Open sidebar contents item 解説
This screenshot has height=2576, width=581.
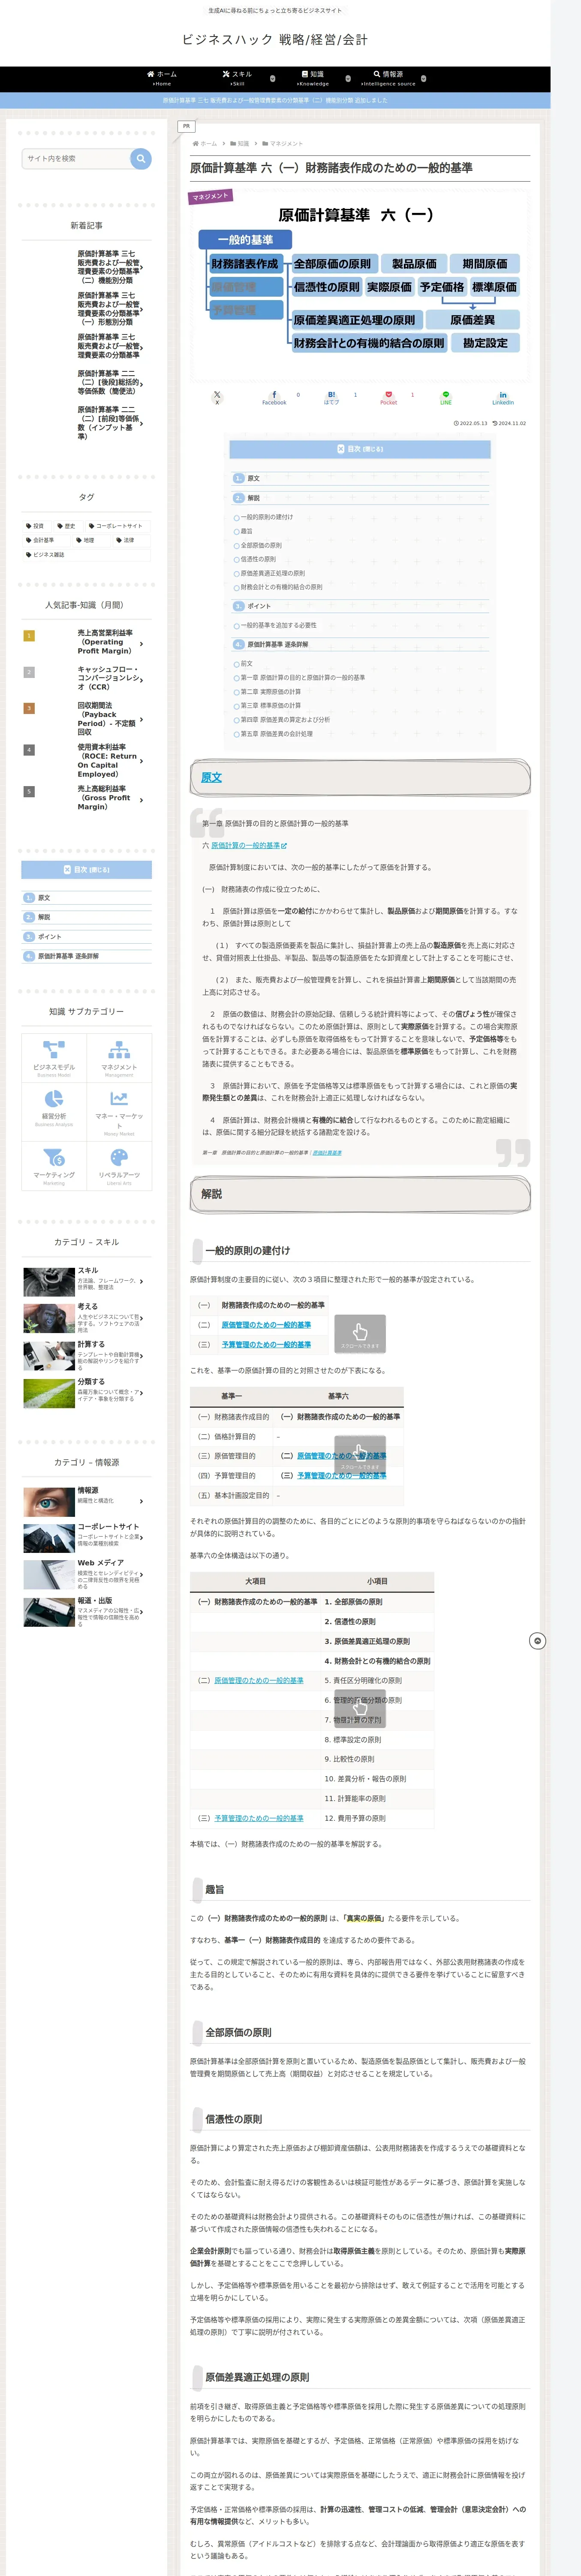(44, 917)
